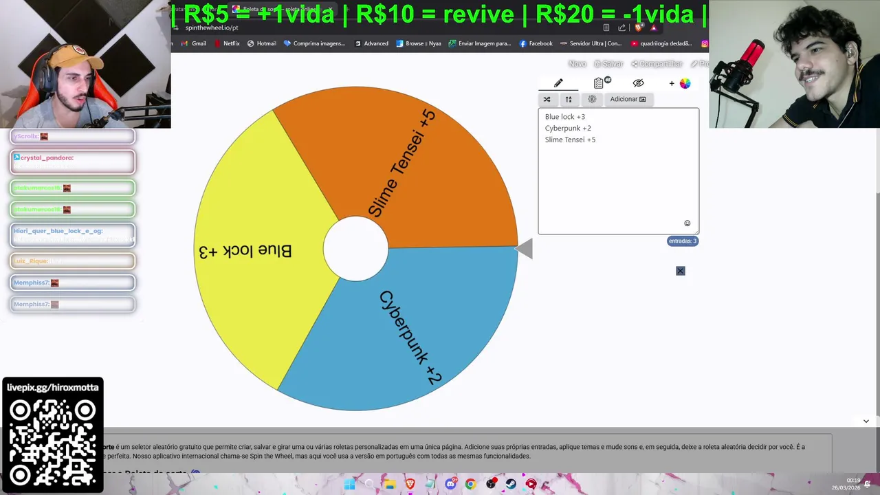Viewport: 880px width, 495px height.
Task: Open Browse :: Nyaa bookmark
Action: pos(419,43)
